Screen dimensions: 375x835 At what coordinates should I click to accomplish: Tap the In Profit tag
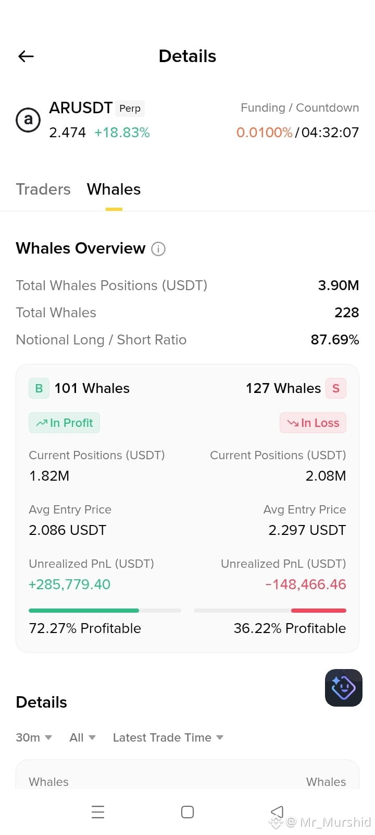click(64, 423)
